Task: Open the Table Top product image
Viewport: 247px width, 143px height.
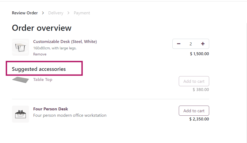Action: [x=21, y=80]
